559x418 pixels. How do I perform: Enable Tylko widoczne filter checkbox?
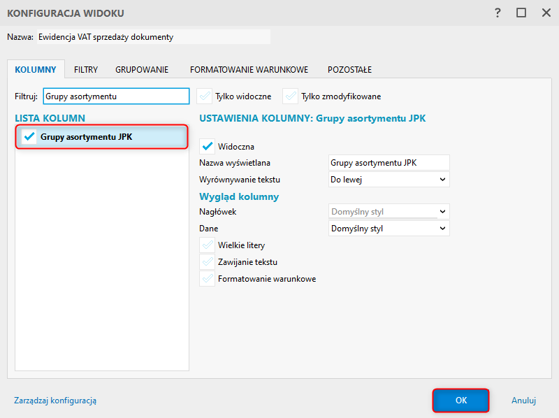tap(204, 96)
